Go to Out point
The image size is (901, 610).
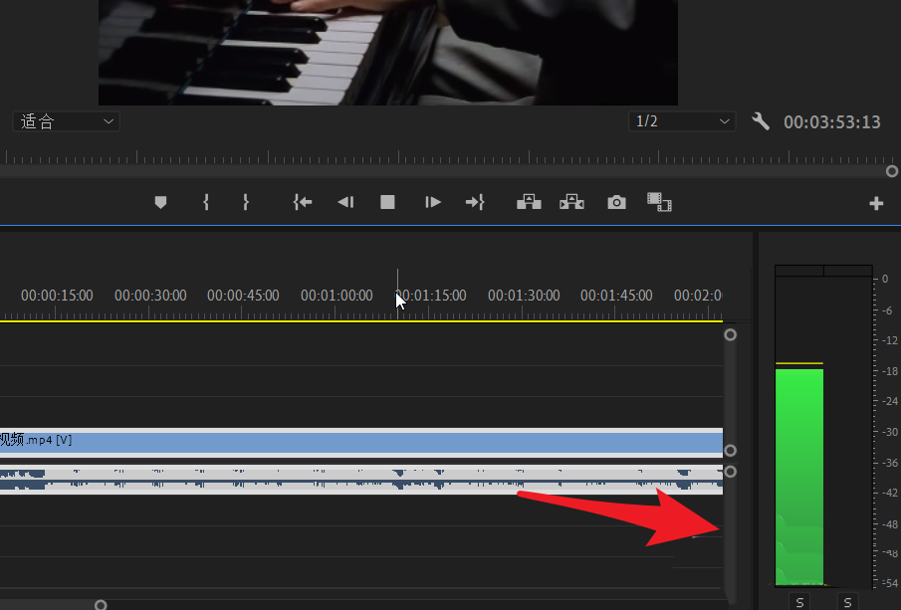pos(475,202)
